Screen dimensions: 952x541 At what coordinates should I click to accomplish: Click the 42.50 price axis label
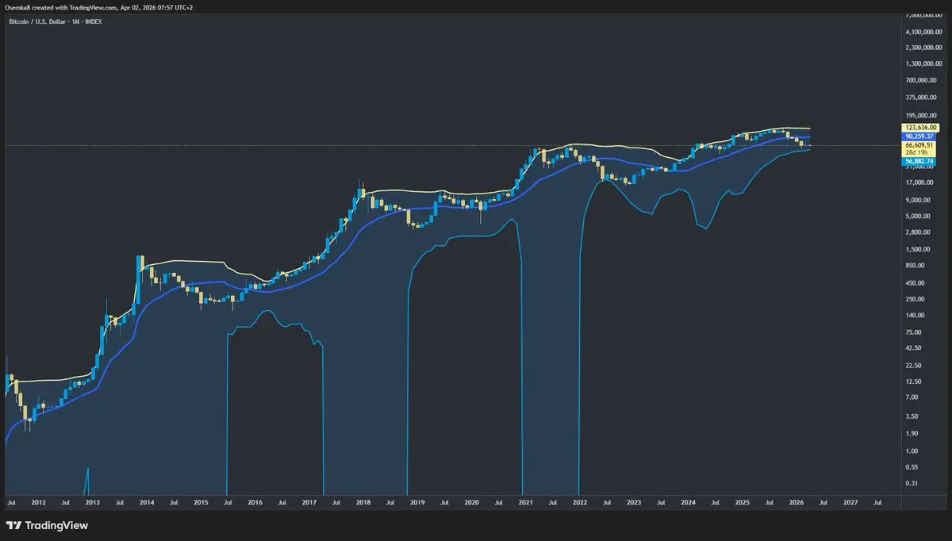pyautogui.click(x=914, y=347)
